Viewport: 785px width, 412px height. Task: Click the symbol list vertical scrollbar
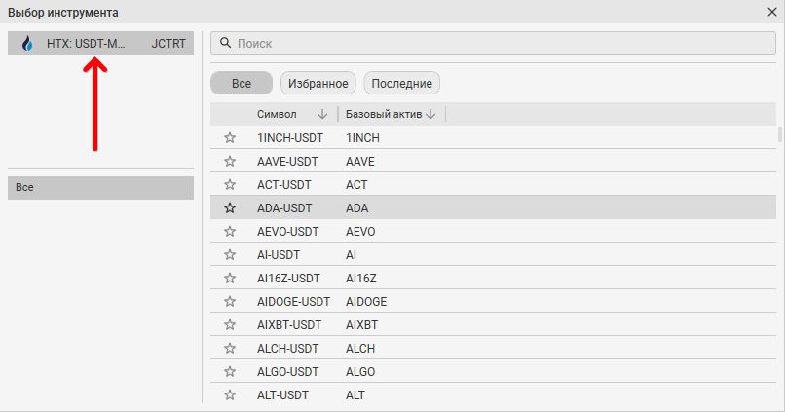pos(778,134)
